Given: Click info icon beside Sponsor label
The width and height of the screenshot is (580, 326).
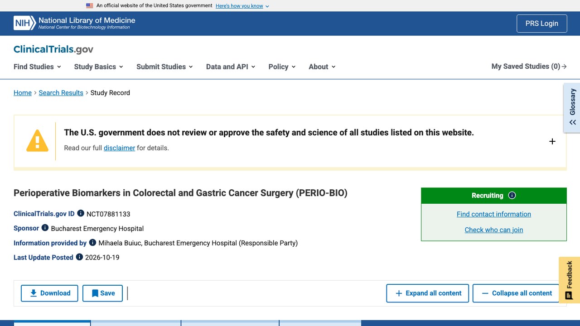Looking at the screenshot, I should point(45,228).
